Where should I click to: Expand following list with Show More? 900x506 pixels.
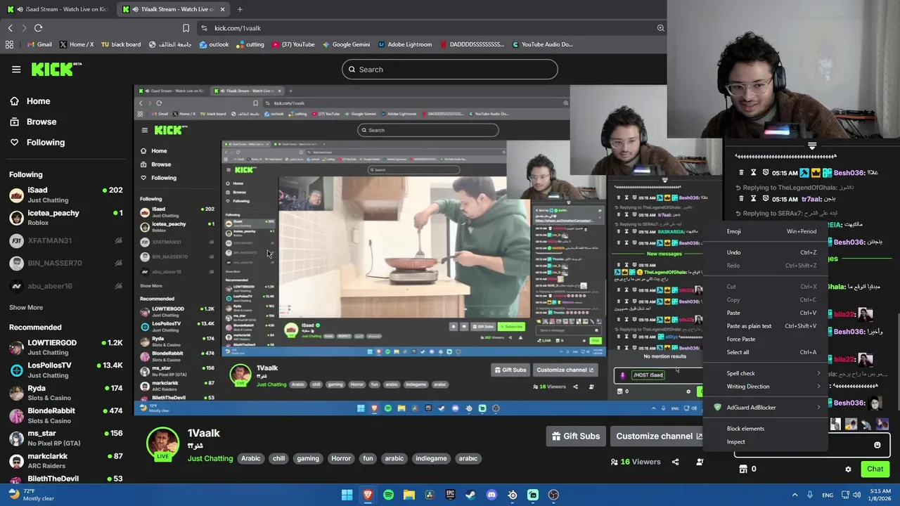[26, 307]
